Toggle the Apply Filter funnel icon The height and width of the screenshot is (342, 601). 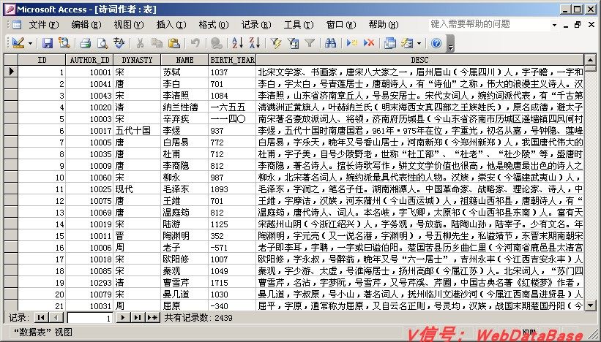coord(310,43)
